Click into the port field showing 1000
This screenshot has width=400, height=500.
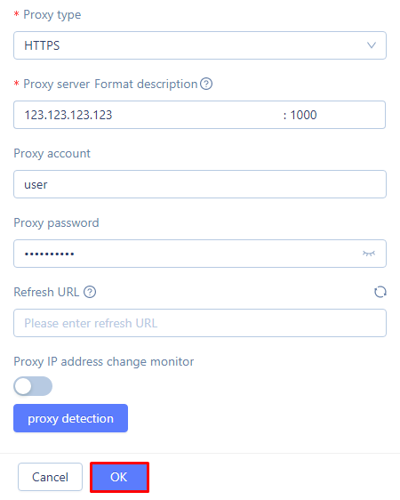(336, 115)
